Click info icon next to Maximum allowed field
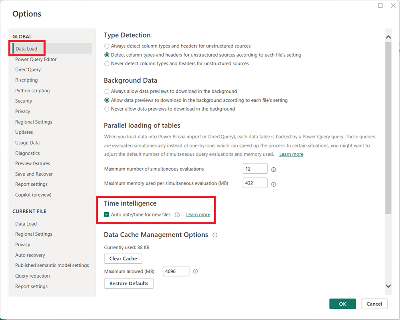The width and height of the screenshot is (400, 320). [195, 271]
